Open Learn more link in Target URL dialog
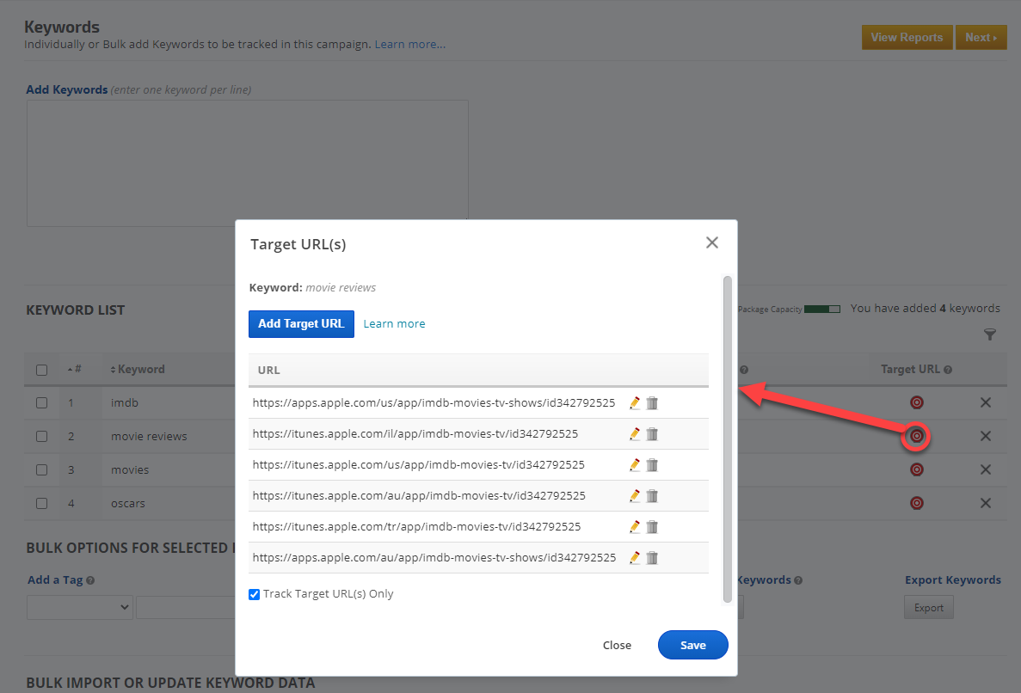This screenshot has height=693, width=1021. [394, 324]
